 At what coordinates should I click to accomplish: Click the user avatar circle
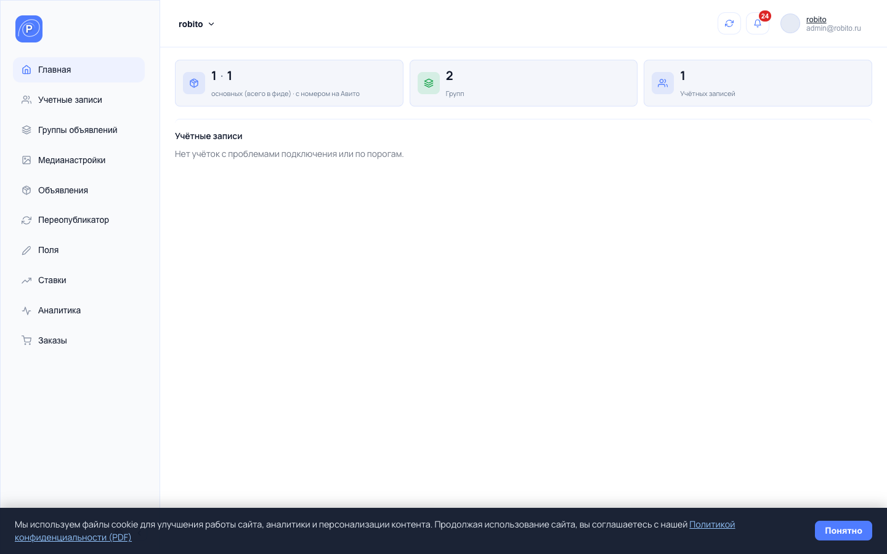790,23
